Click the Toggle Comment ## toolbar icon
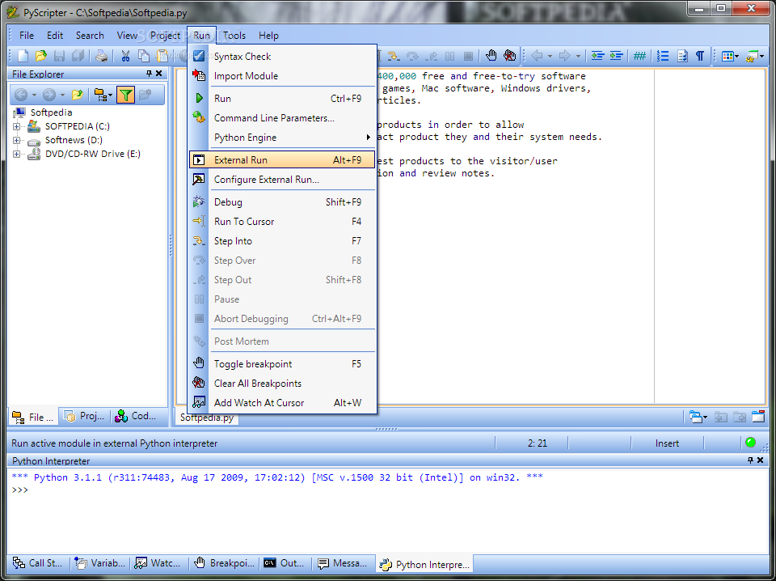 coord(639,56)
